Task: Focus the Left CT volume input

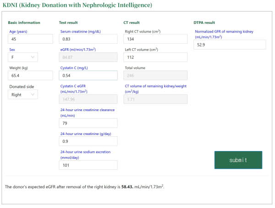Action: [x=155, y=57]
